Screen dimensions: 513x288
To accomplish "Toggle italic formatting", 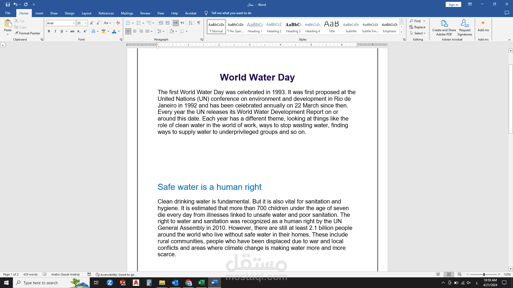I will 55,31.
